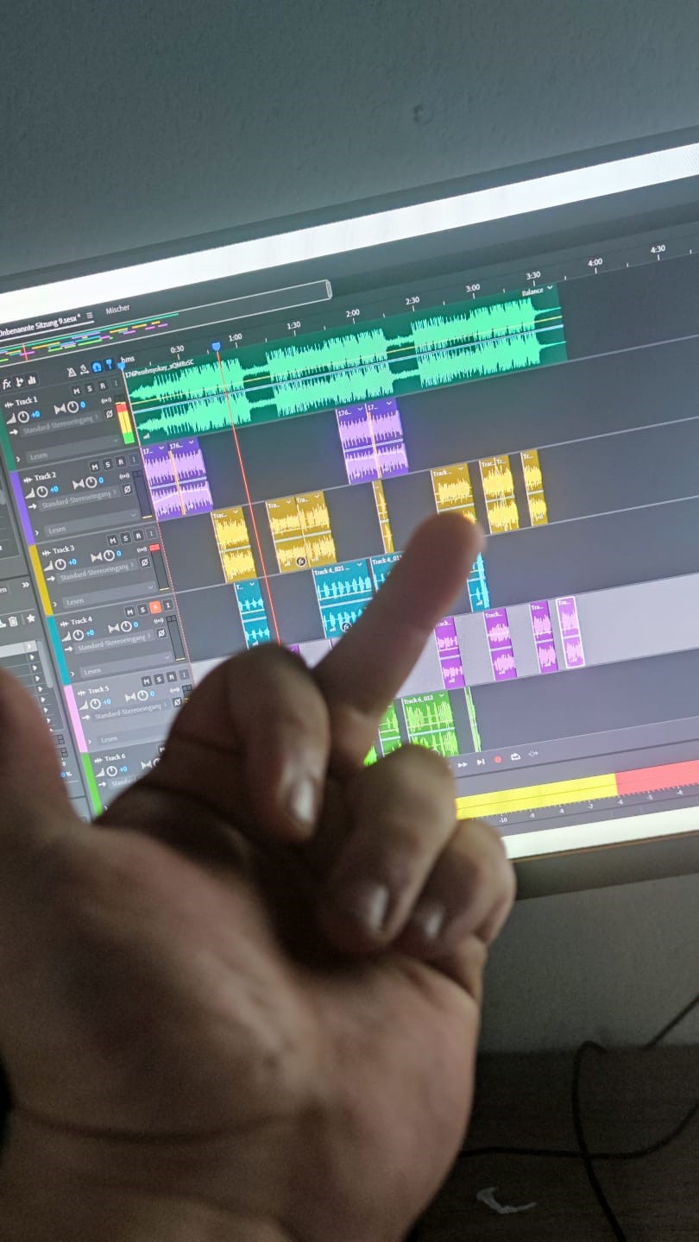Switch to the Mischer tab
699x1242 pixels.
click(117, 310)
